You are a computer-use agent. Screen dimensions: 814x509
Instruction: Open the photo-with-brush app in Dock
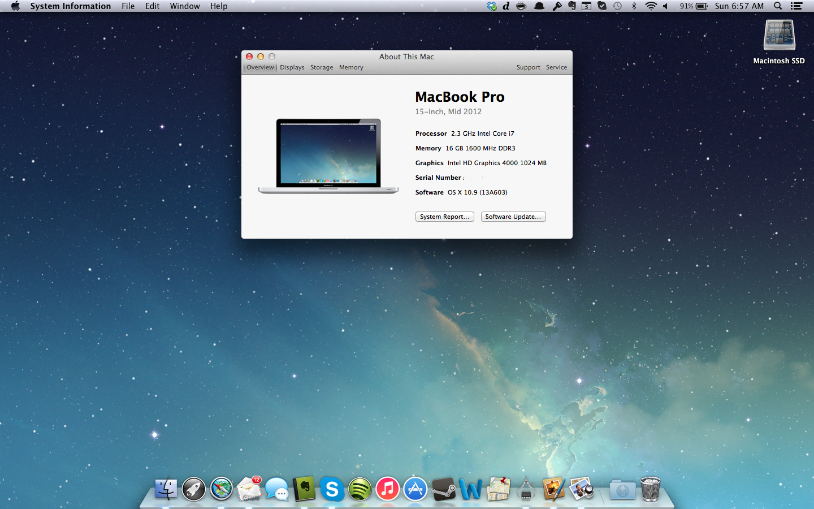pos(554,489)
